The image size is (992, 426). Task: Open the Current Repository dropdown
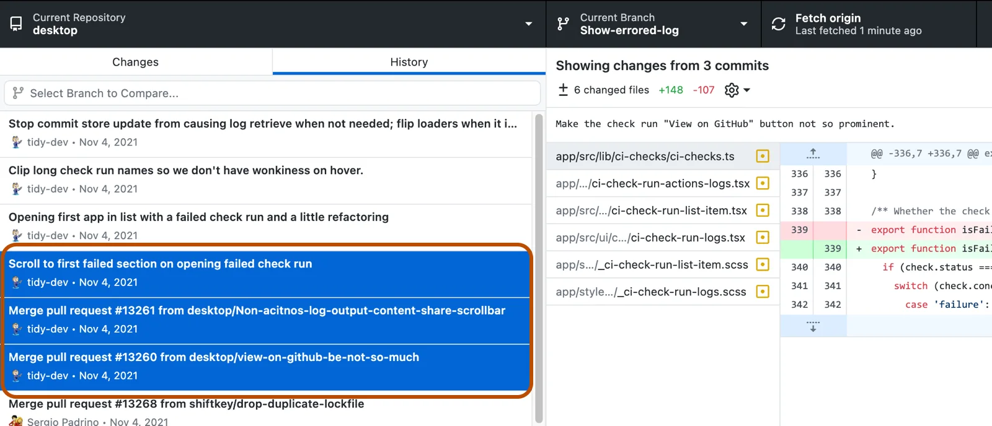(x=273, y=24)
